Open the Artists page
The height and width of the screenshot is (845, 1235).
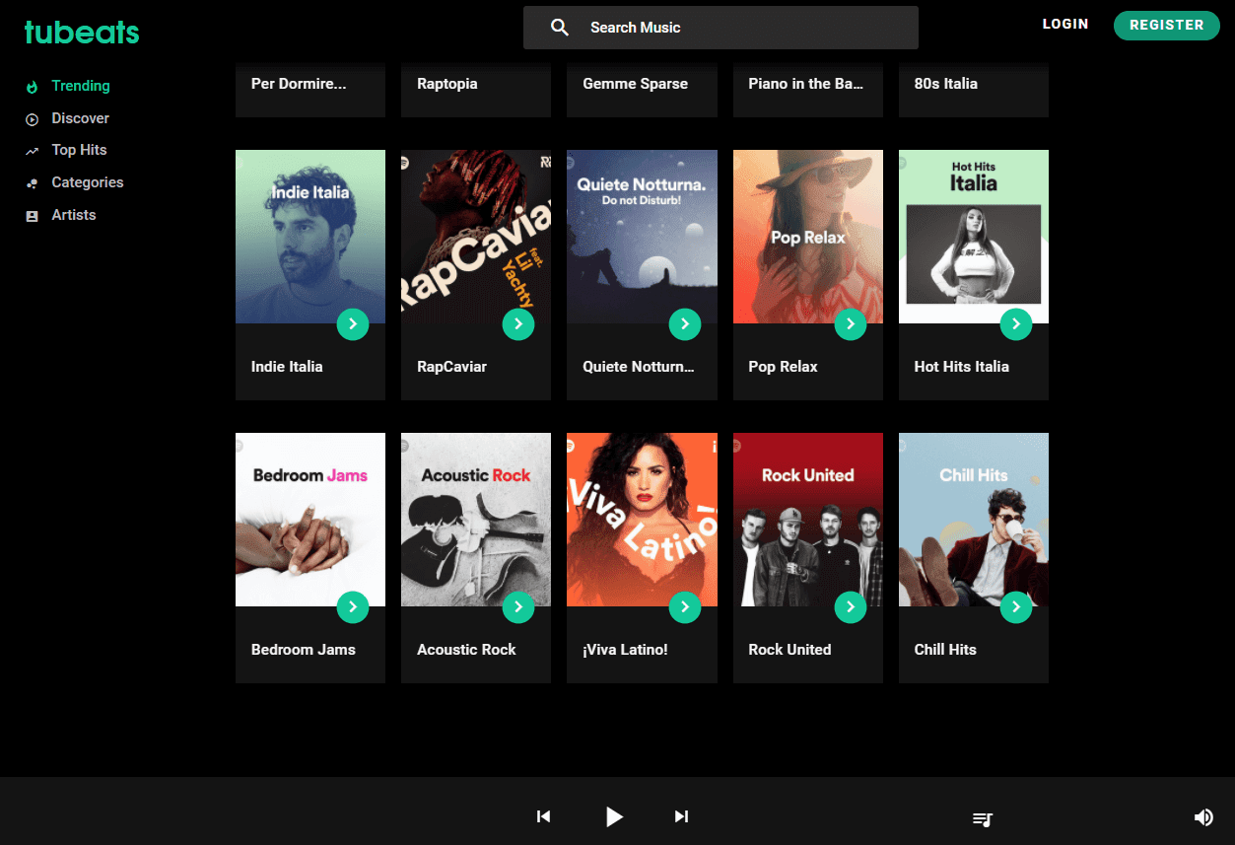[74, 215]
